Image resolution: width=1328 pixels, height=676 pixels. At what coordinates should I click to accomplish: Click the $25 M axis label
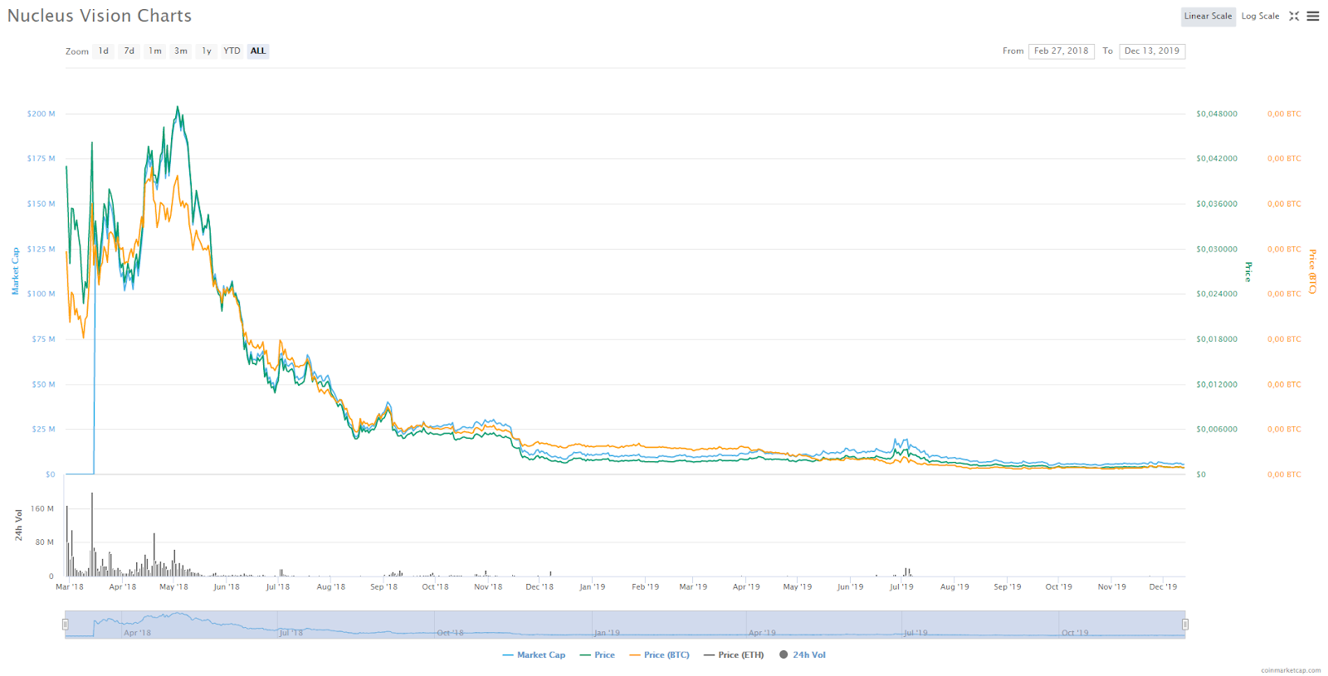[x=44, y=430]
